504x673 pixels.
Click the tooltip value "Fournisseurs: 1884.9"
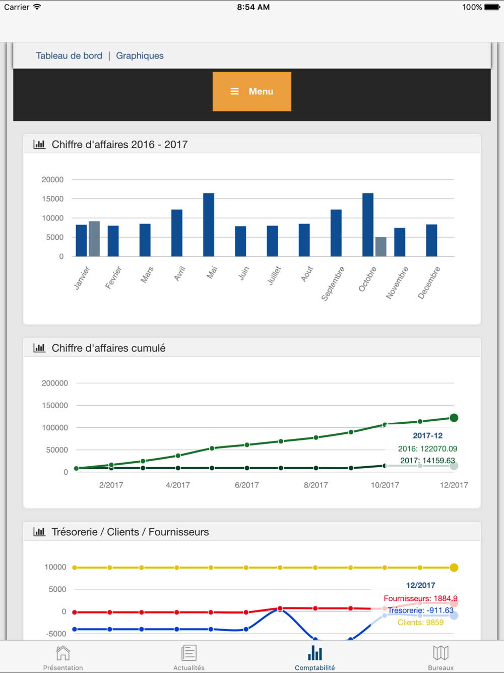coord(420,598)
